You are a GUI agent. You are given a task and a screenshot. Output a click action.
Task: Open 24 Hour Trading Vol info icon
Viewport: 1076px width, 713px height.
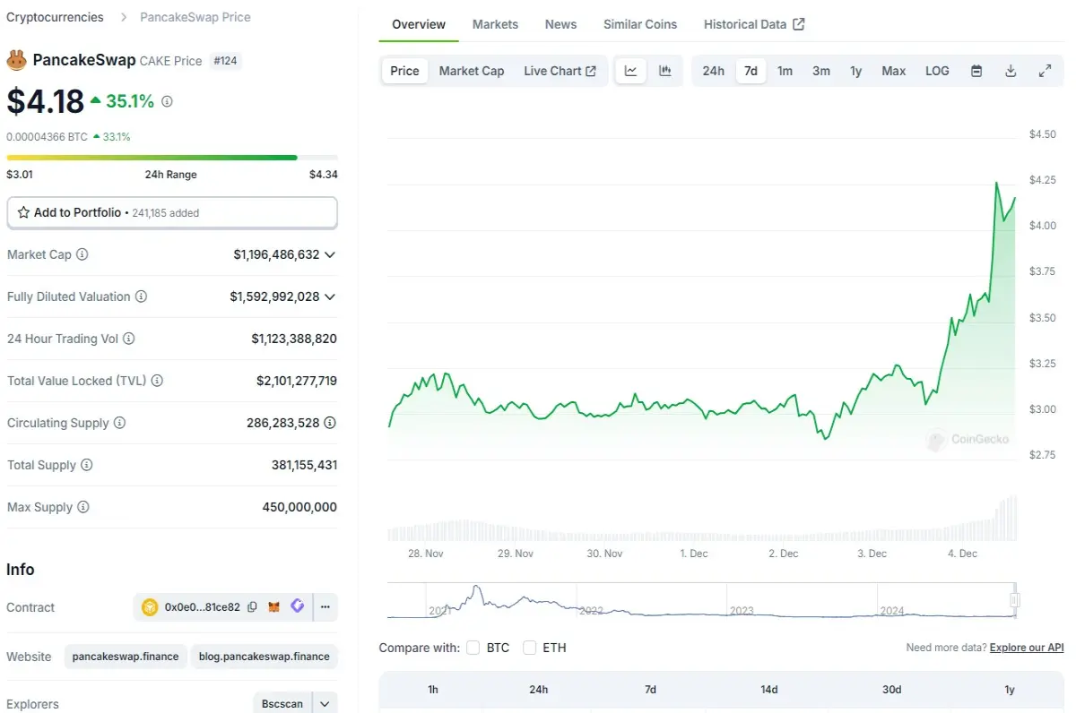click(x=129, y=339)
